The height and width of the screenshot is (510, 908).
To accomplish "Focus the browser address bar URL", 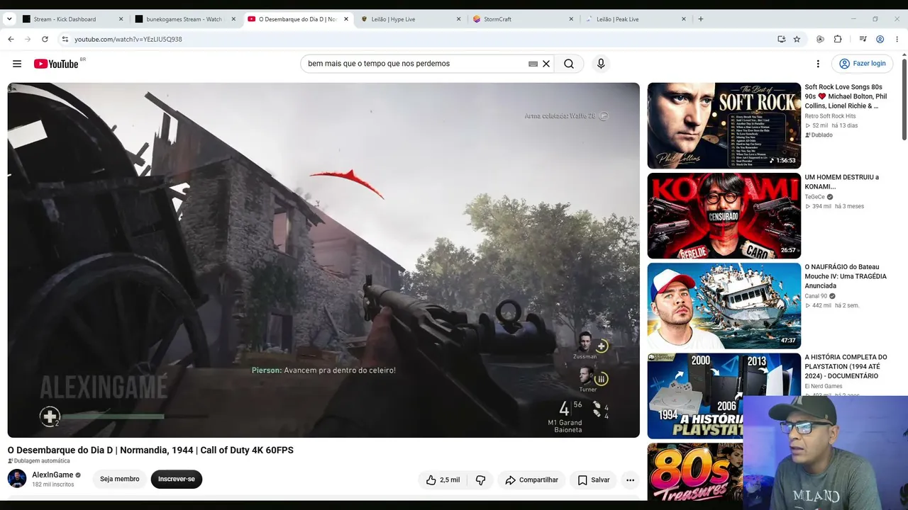I will (128, 39).
